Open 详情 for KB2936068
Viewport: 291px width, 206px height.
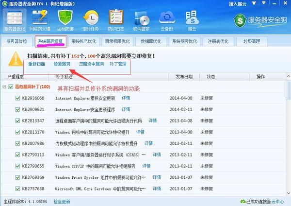tap(126, 98)
